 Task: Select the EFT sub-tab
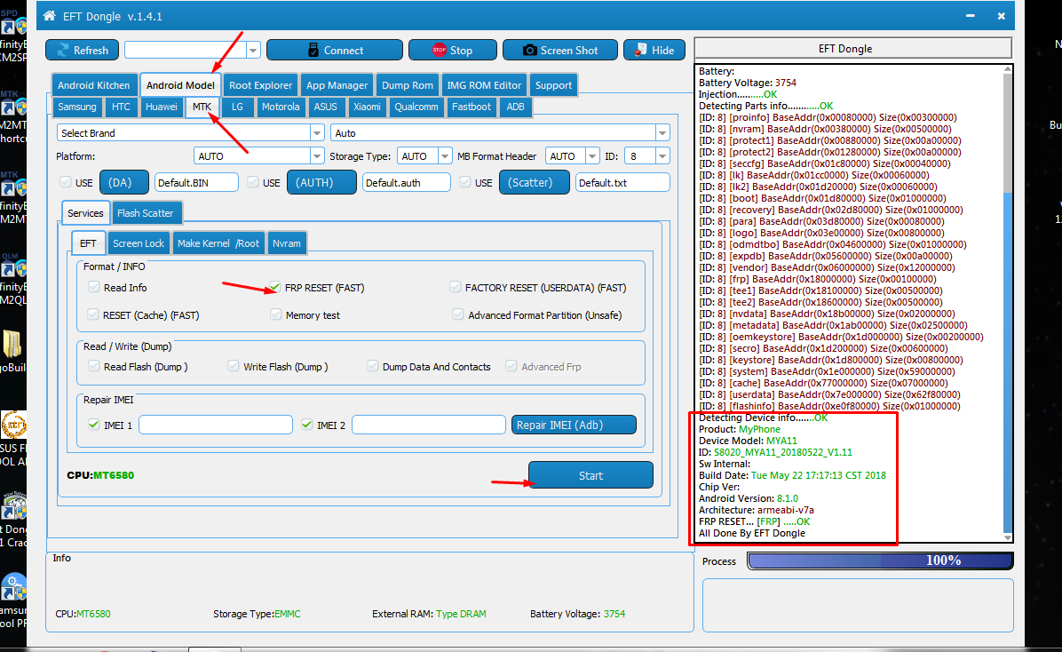88,243
